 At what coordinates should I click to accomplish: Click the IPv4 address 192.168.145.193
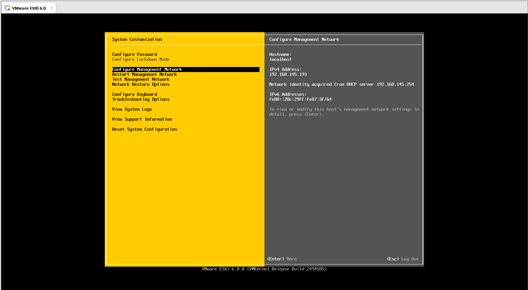[288, 75]
